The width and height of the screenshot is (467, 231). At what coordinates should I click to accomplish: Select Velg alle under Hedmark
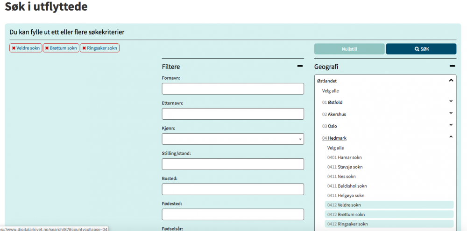[335, 148]
